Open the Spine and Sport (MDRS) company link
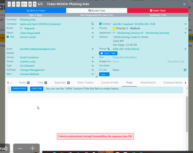The width and height of the screenshot is (193, 153). tap(40, 24)
